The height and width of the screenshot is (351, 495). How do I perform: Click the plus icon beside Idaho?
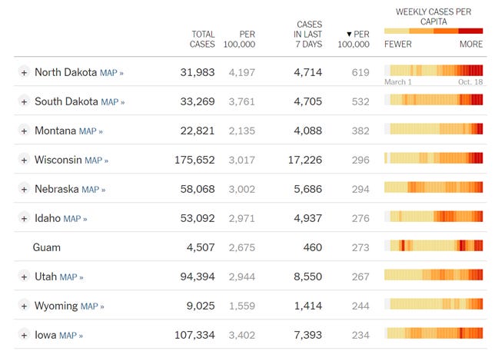point(24,218)
